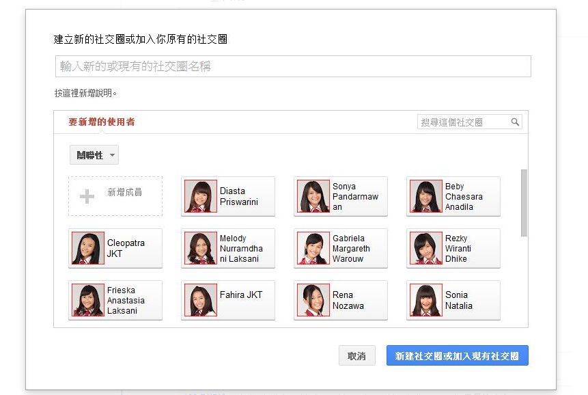The width and height of the screenshot is (588, 395).
Task: Choose the Rena Nozawa card
Action: coord(341,301)
